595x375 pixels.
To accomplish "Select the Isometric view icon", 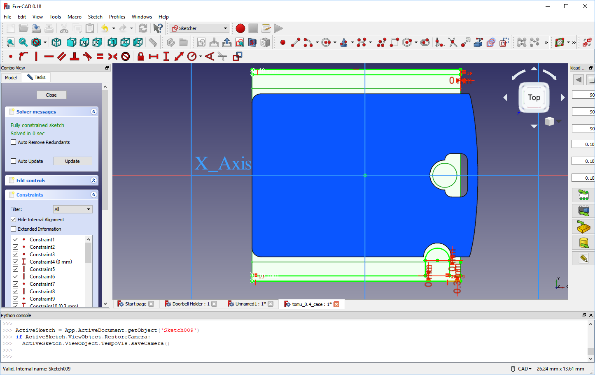I will coord(56,42).
